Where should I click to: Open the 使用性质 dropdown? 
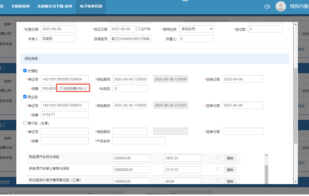tap(196, 29)
